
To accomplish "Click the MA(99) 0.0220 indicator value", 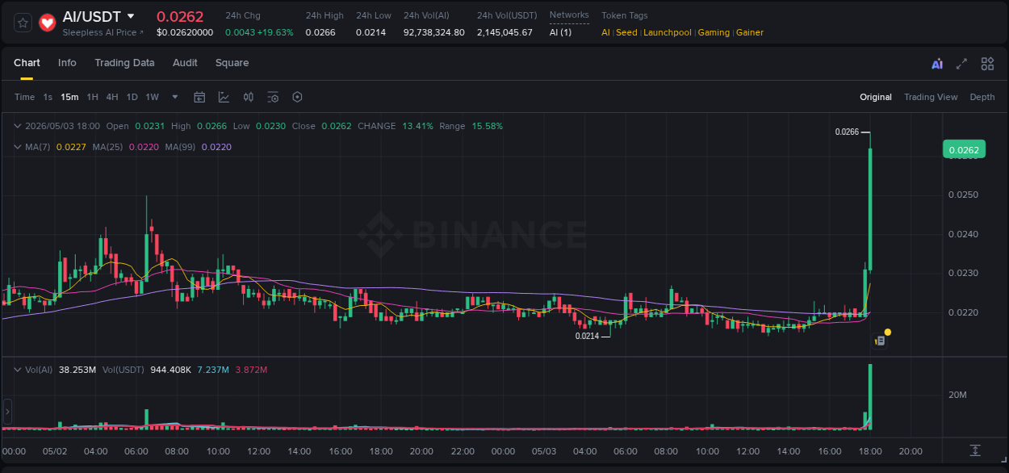I will click(x=218, y=147).
